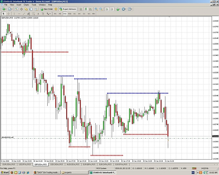Open the Navigator folder icon

26,9
